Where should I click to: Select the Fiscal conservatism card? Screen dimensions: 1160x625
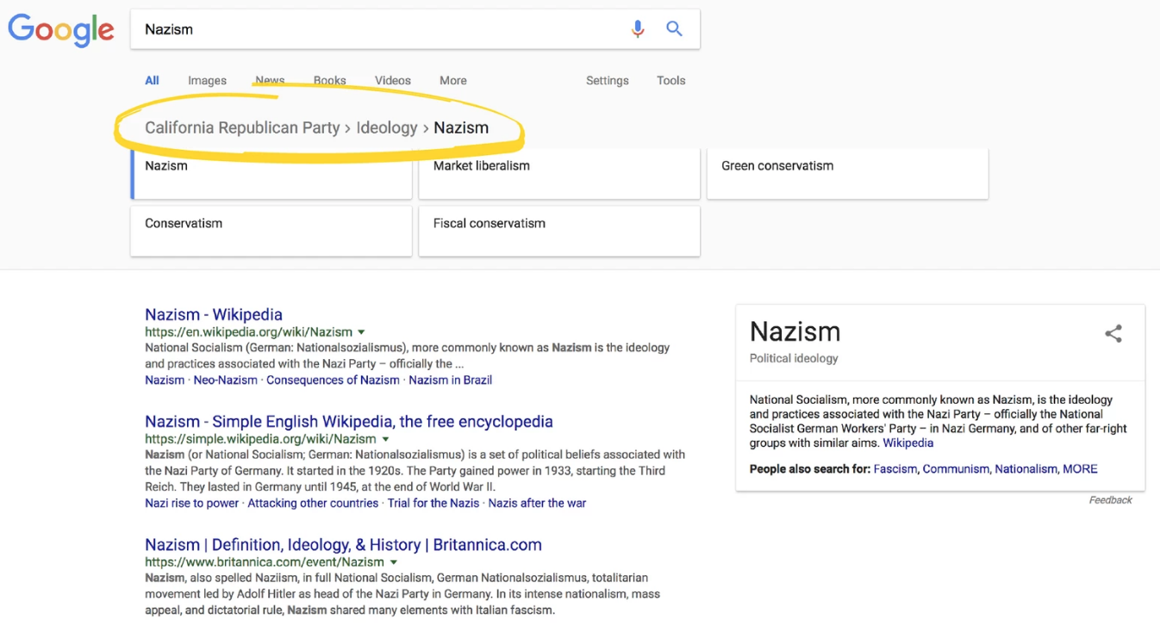tap(559, 231)
